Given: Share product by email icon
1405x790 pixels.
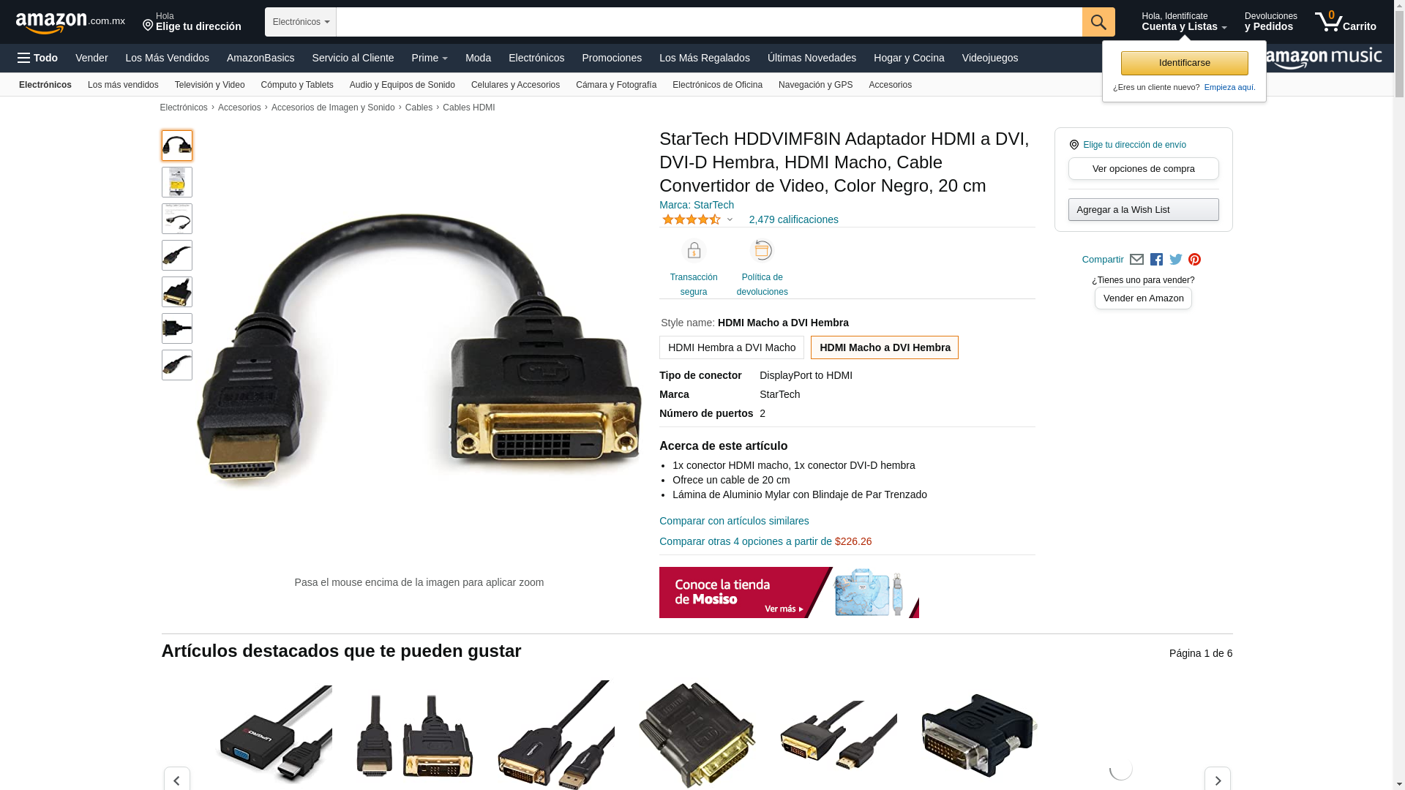Looking at the screenshot, I should click(x=1136, y=260).
